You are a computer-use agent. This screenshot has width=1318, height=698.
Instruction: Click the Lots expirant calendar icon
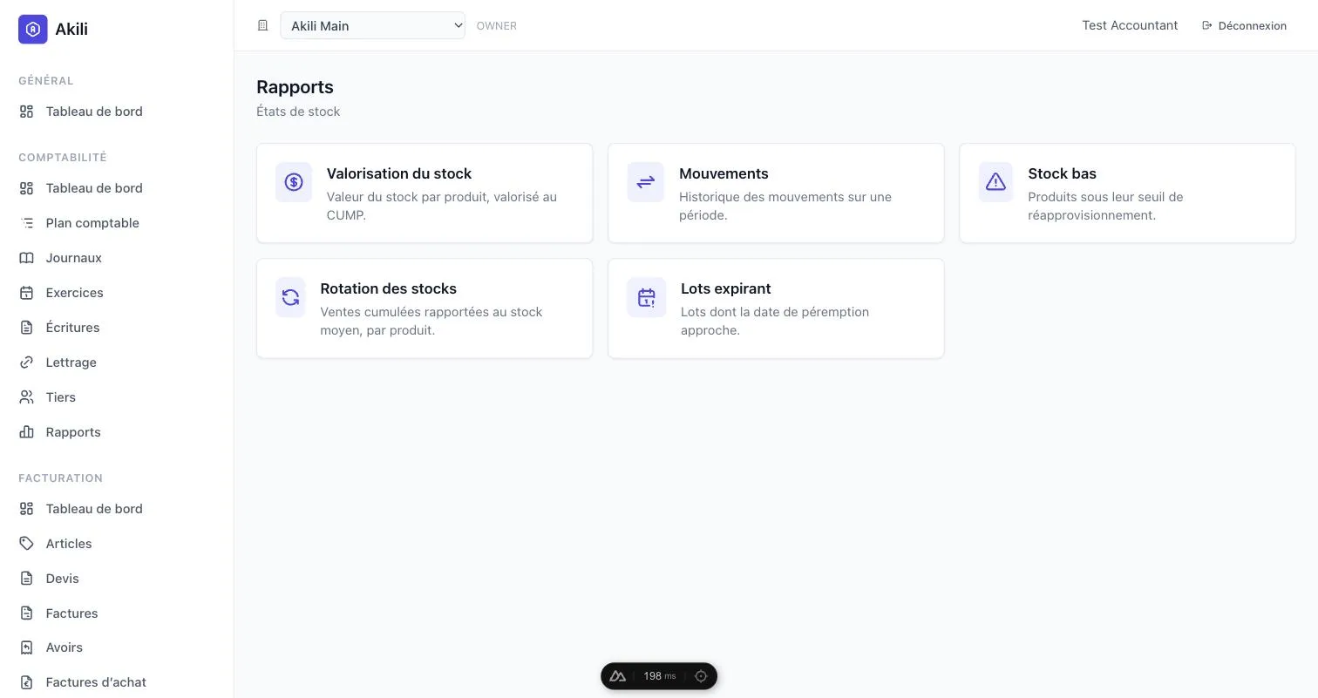click(x=647, y=297)
